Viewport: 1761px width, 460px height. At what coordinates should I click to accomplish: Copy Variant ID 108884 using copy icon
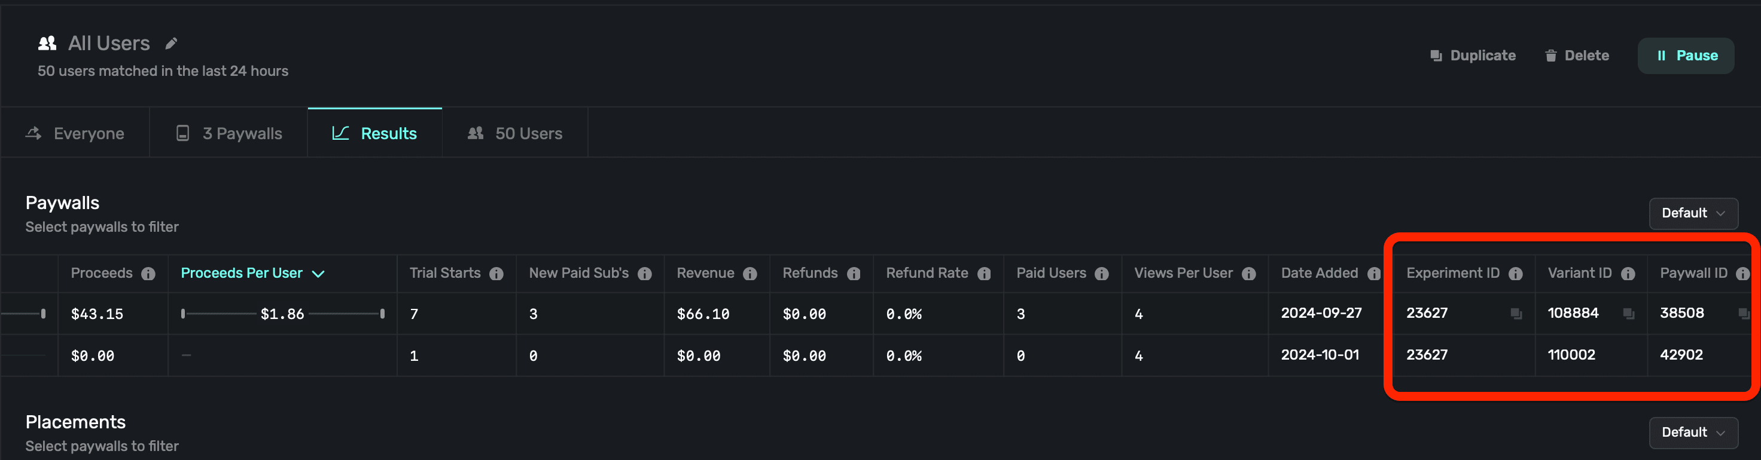coord(1628,314)
